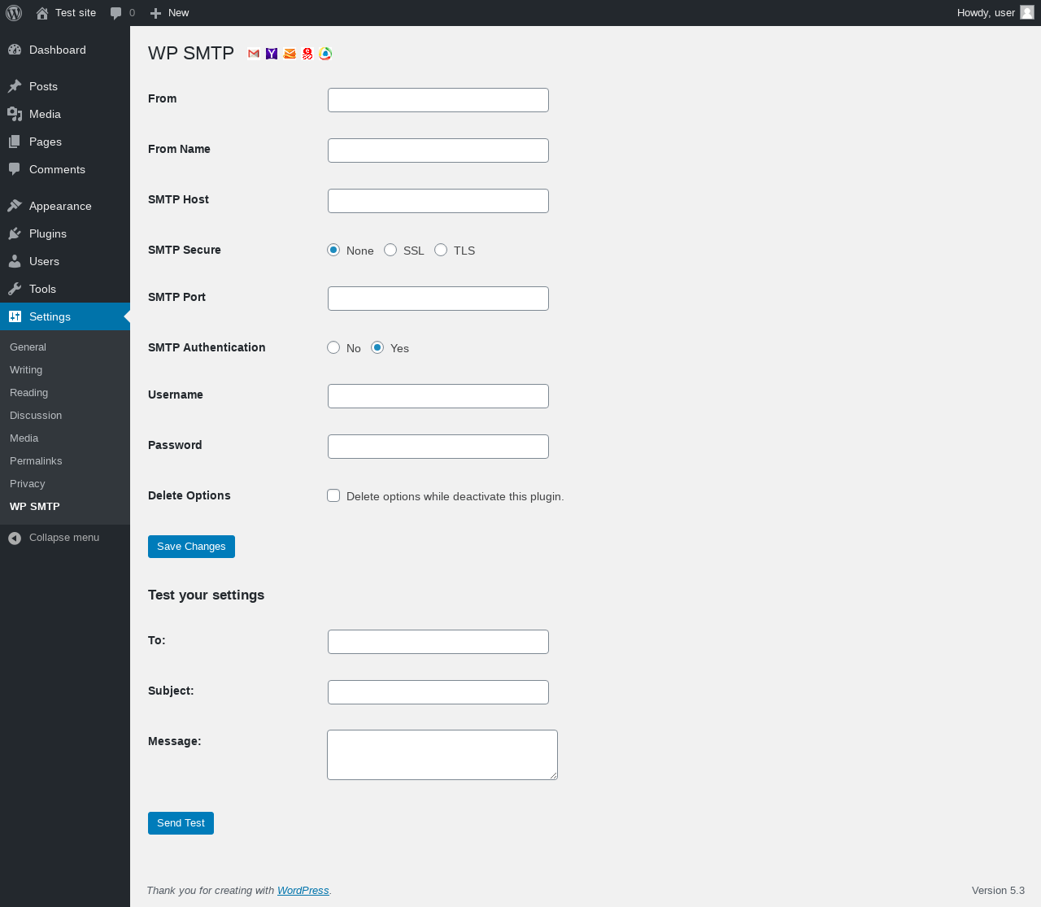Click the Collapse menu arrow icon
1041x907 pixels.
(x=15, y=538)
